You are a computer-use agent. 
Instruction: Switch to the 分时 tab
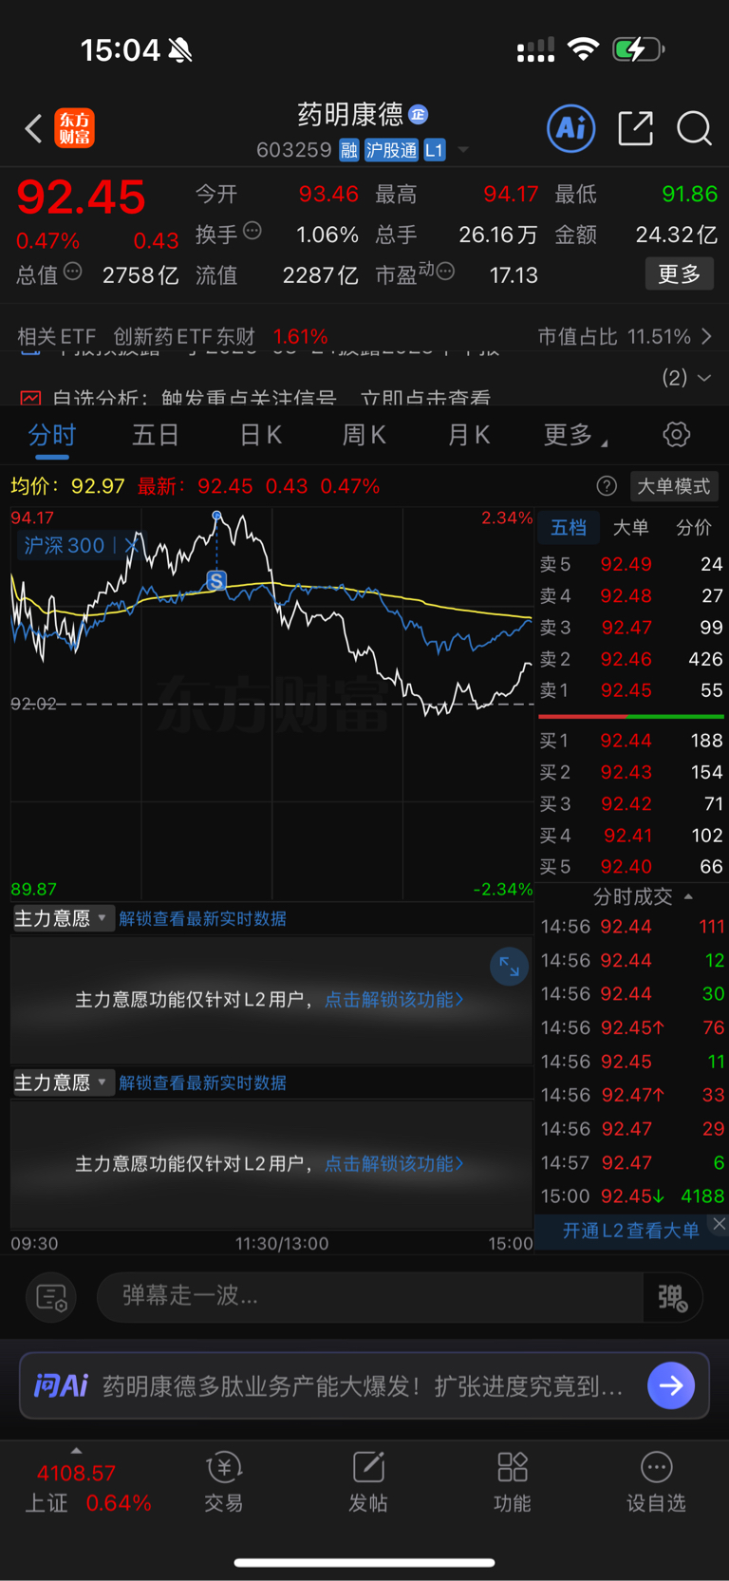51,435
